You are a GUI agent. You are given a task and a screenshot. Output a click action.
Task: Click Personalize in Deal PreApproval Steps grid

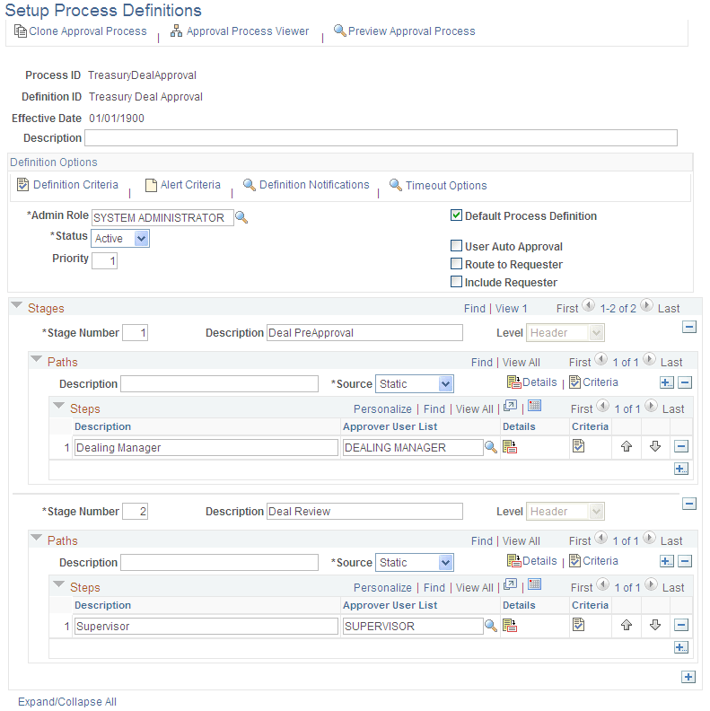pyautogui.click(x=382, y=409)
